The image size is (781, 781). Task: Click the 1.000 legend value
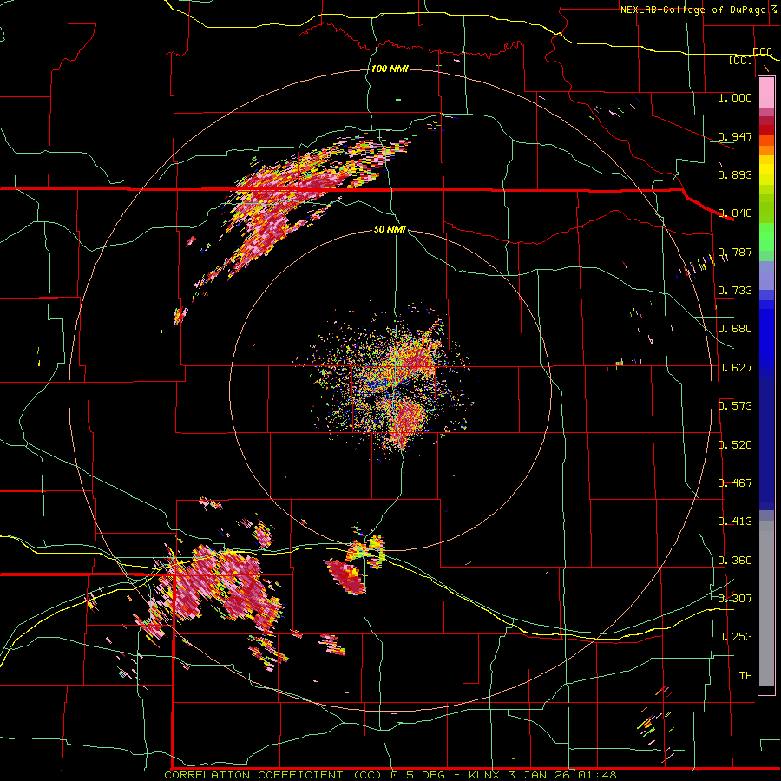[x=735, y=97]
